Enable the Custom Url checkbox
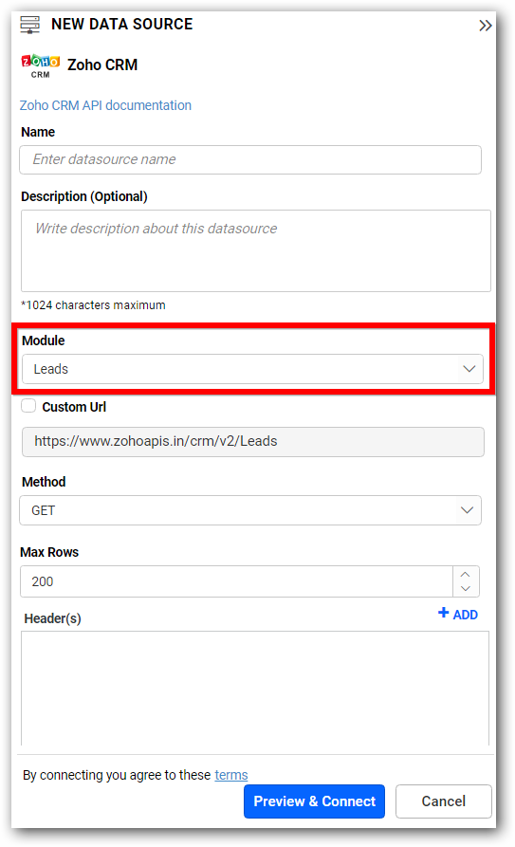 [28, 406]
